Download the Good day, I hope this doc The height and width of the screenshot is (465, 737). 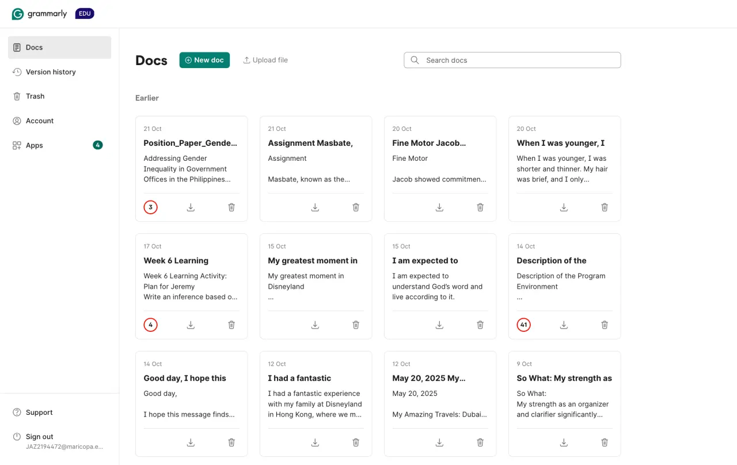(191, 443)
